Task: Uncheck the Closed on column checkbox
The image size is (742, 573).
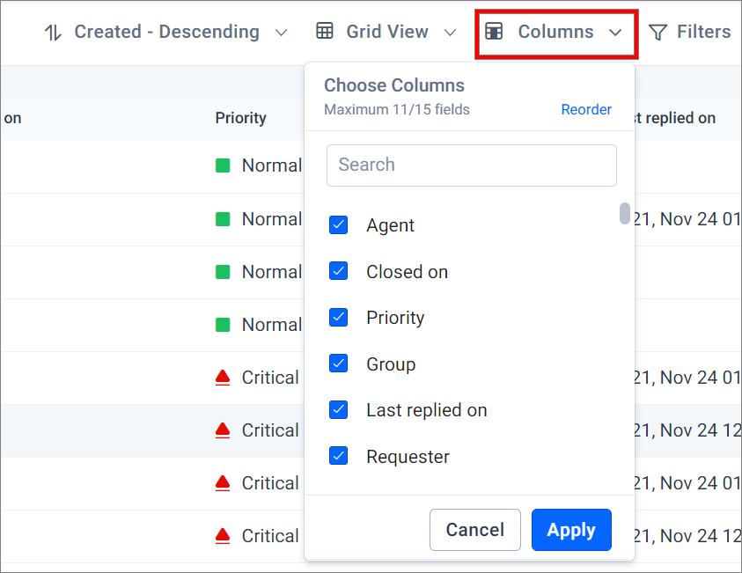Action: 338,271
